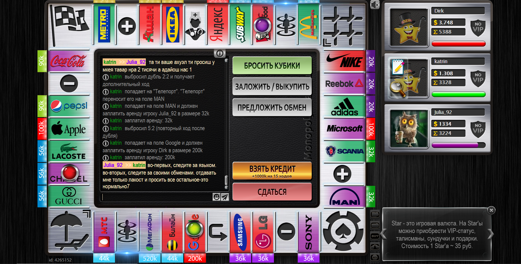Screen dimensions: 521x264
Task: Show the previous tip with left arrow
Action: click(384, 234)
